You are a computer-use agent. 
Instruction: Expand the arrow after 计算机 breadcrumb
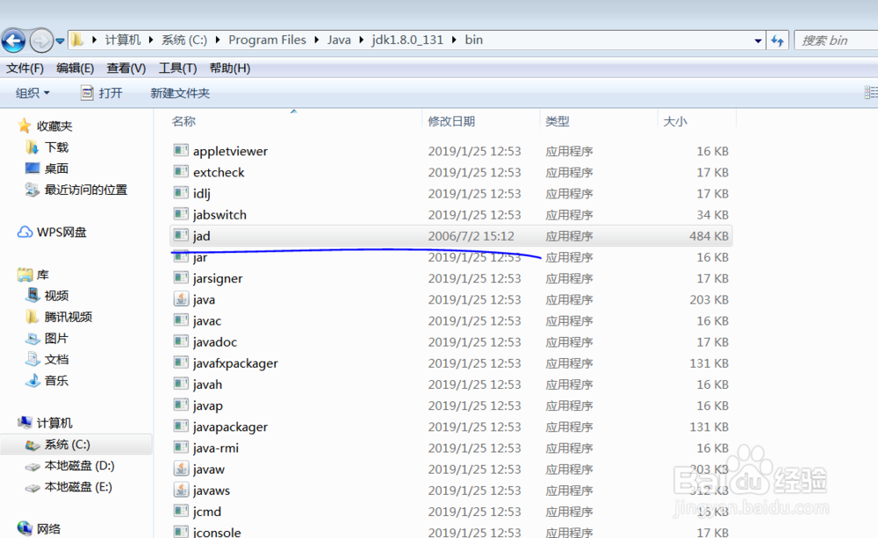(x=151, y=39)
